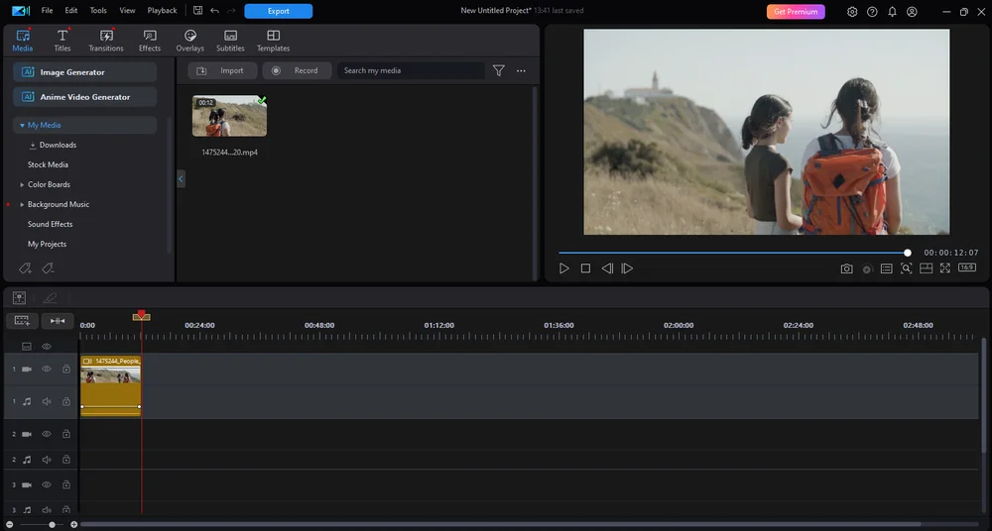The image size is (992, 531).
Task: Hide video track 1 with eye icon
Action: (x=47, y=369)
